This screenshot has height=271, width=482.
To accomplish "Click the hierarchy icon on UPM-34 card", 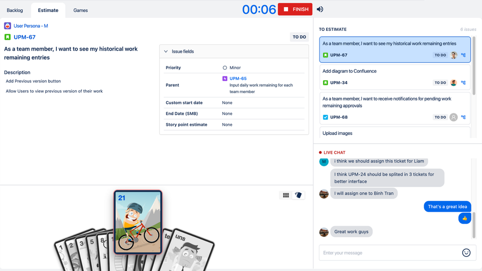I will tap(464, 82).
